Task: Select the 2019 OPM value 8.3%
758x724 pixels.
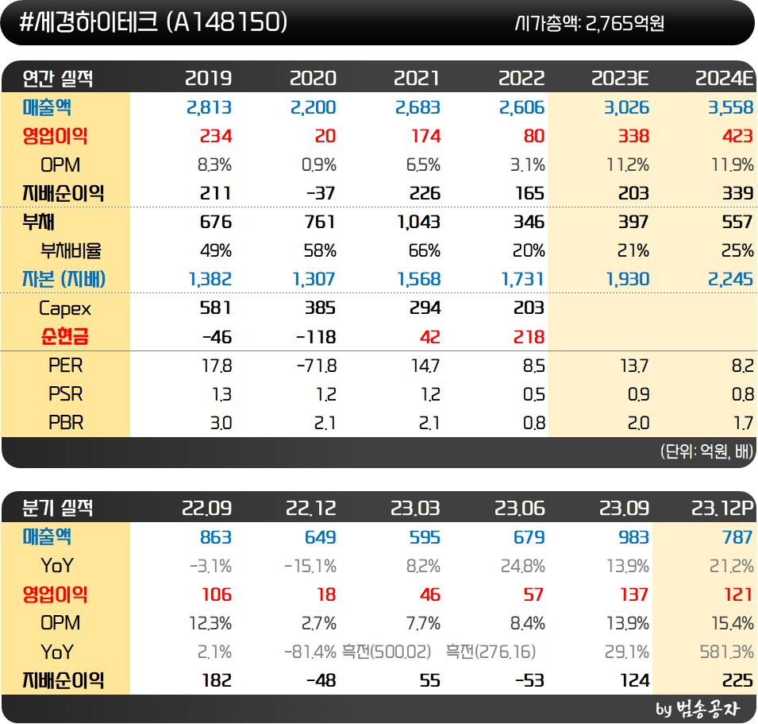Action: [x=214, y=165]
